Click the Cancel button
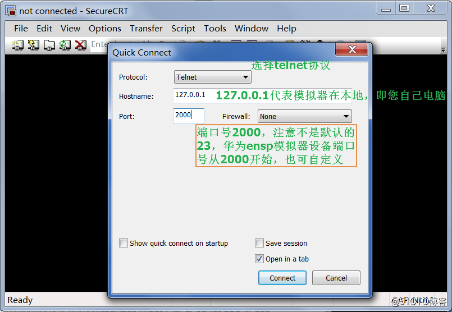 click(x=336, y=278)
